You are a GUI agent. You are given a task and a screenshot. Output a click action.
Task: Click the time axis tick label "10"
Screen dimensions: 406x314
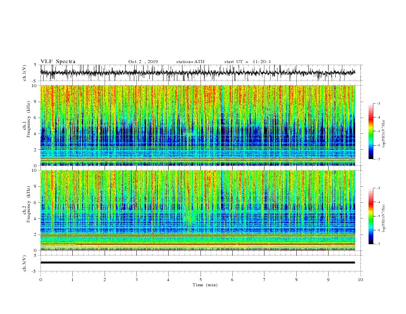[360, 280]
